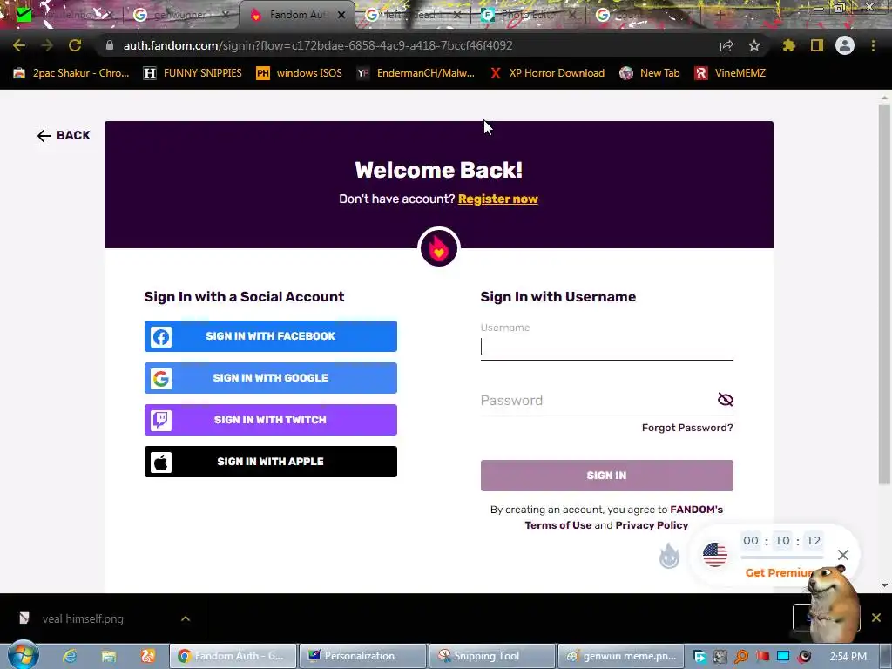Switch to genwun meme.png taskbar item
The width and height of the screenshot is (892, 669).
click(621, 656)
